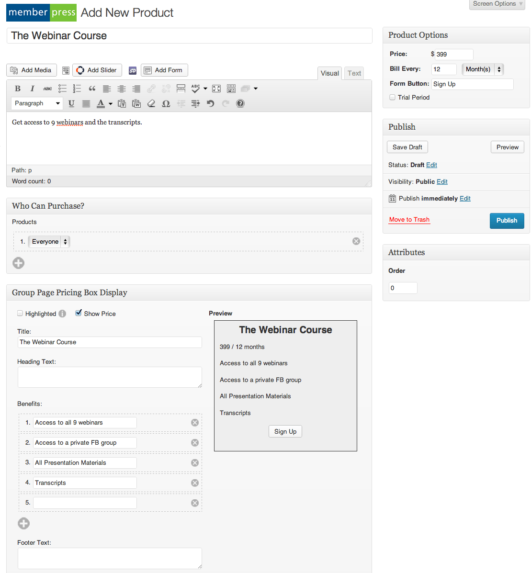Insert a special character with Omega icon
Screen dimensions: 531x573
pyautogui.click(x=166, y=103)
